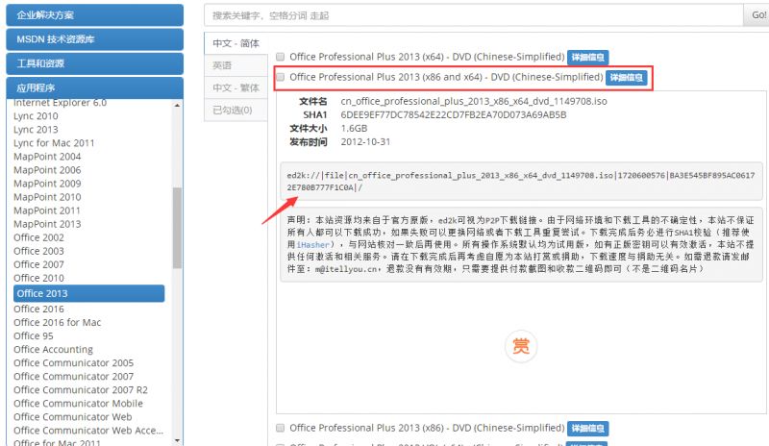Viewport: 769px width, 446px height.
Task: Open 详细信息 for x86 DVD entry
Action: [x=588, y=429]
